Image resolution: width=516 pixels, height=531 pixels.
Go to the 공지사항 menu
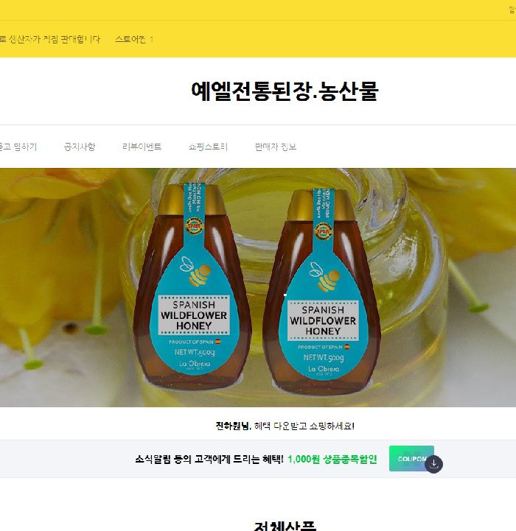click(x=80, y=147)
